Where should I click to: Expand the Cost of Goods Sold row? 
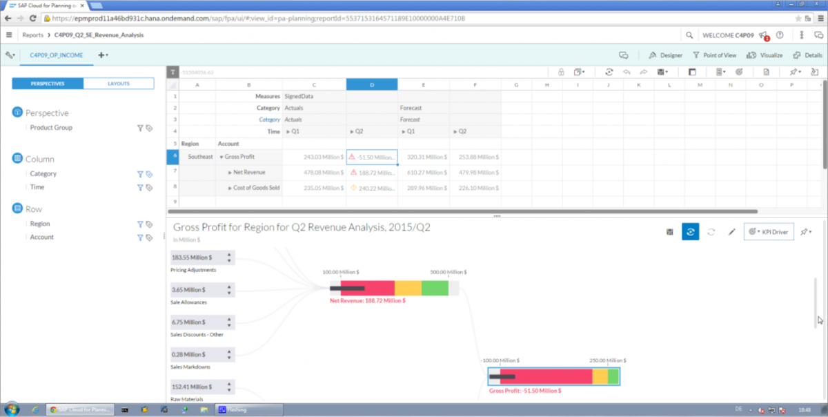pyautogui.click(x=230, y=187)
